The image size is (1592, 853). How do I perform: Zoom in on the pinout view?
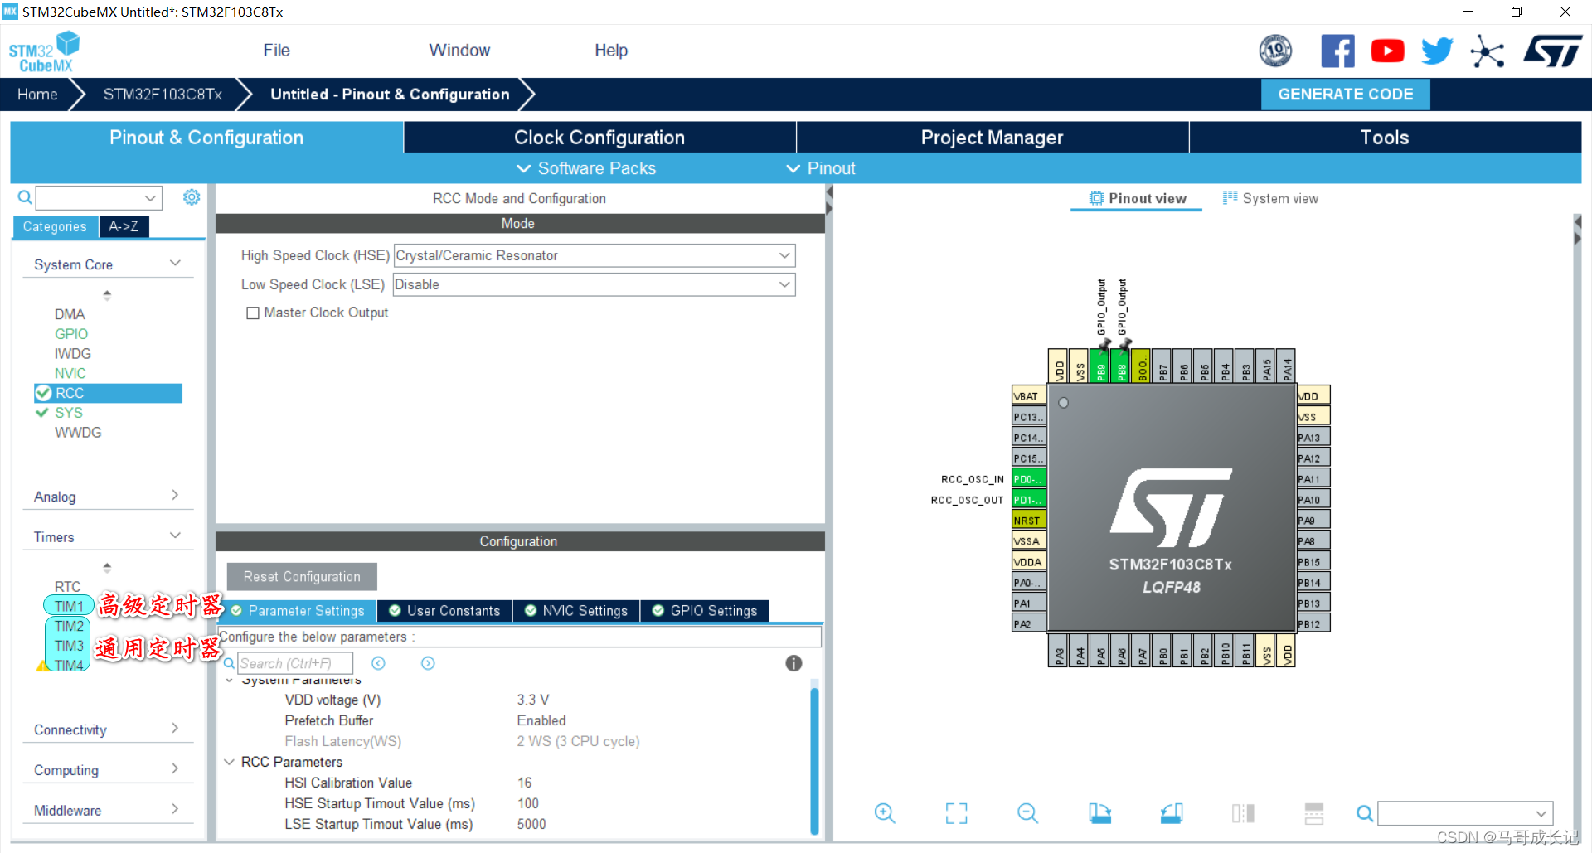(885, 813)
